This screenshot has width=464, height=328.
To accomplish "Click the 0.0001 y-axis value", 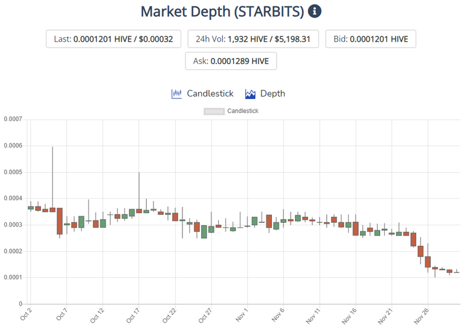I will click(x=13, y=277).
